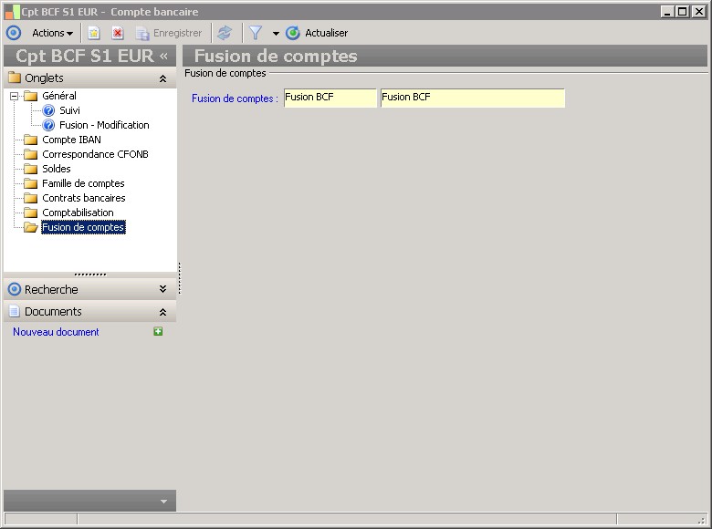Collapse the Documents section

(x=162, y=312)
